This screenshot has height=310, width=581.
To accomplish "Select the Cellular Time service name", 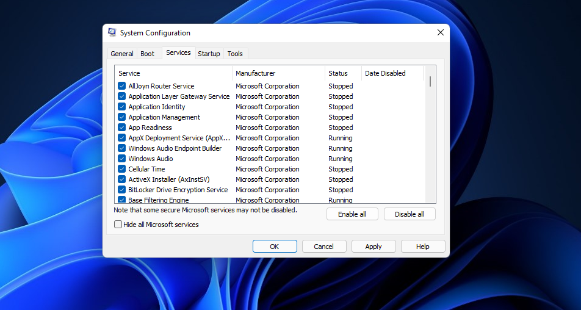I will (146, 169).
